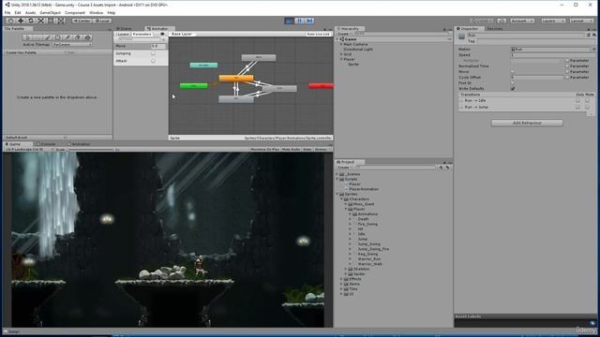Open the Layout dropdown
The width and height of the screenshot is (600, 337).
(581, 21)
